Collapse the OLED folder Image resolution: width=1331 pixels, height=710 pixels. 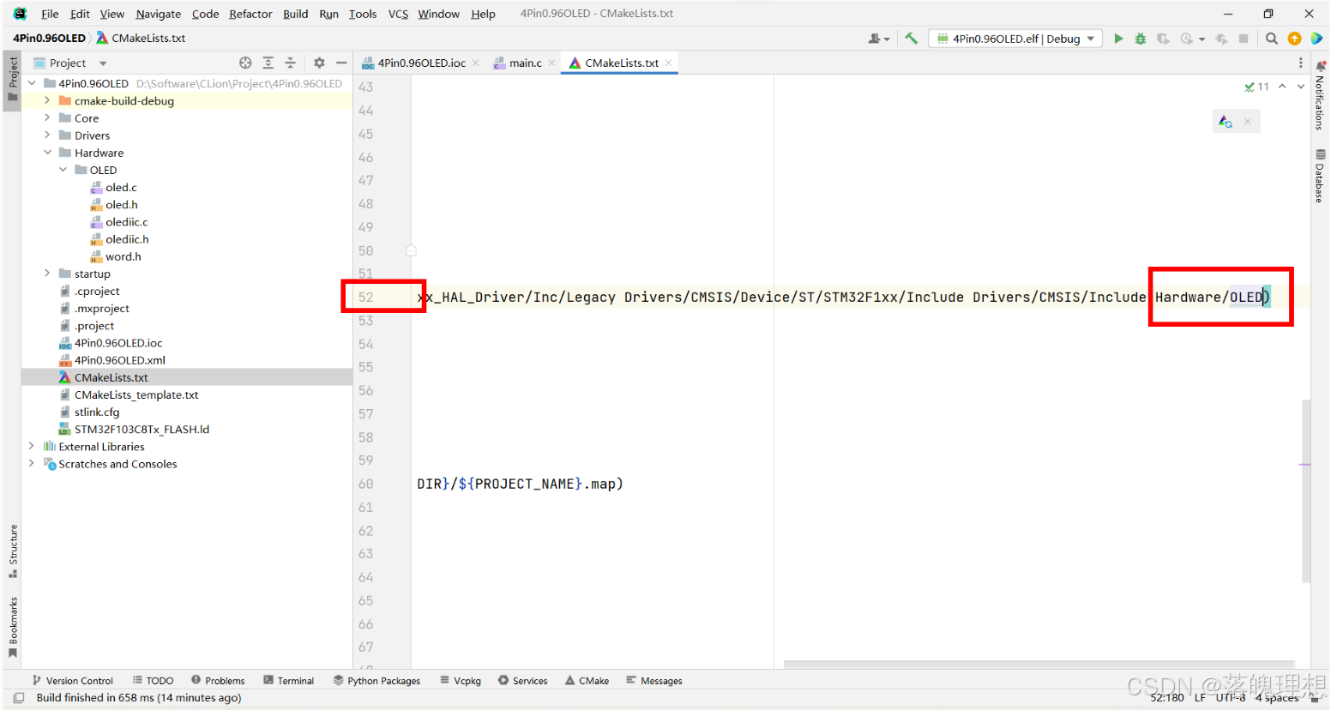click(63, 170)
